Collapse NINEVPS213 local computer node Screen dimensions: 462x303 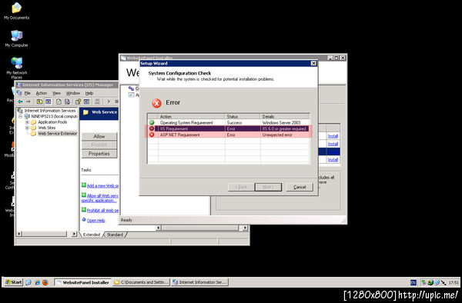(x=21, y=116)
